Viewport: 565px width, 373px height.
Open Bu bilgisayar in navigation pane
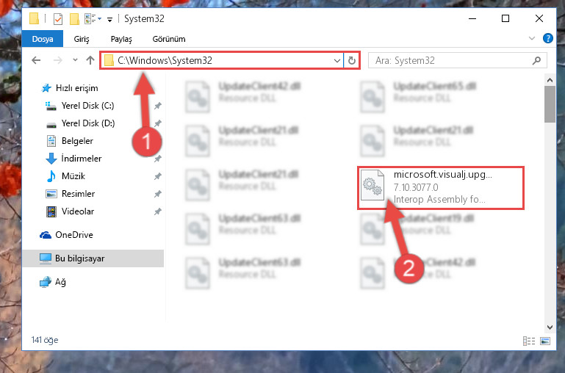point(93,258)
